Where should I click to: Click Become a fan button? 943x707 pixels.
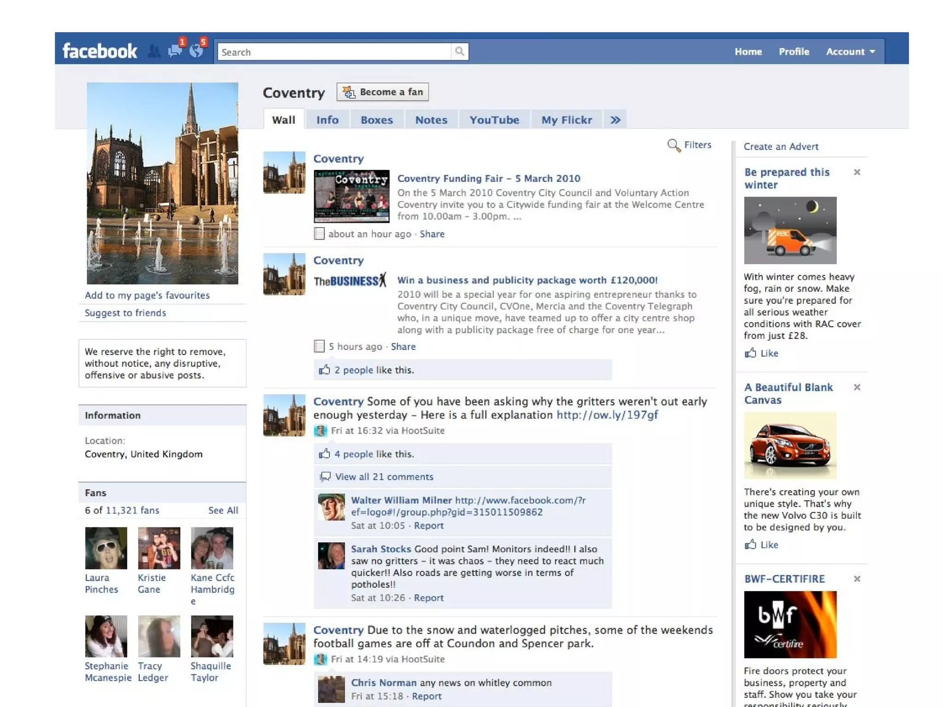pos(383,92)
